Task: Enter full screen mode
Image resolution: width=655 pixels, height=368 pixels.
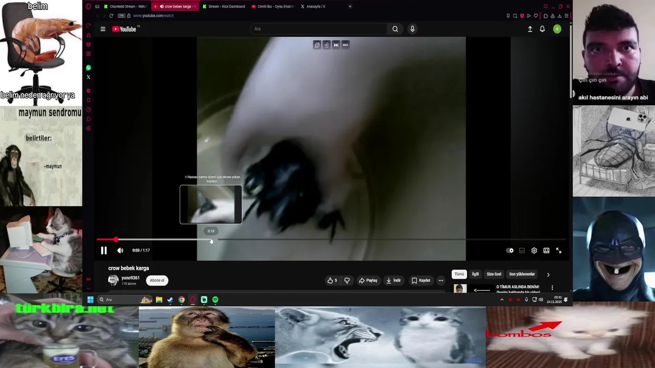Action: [x=559, y=250]
